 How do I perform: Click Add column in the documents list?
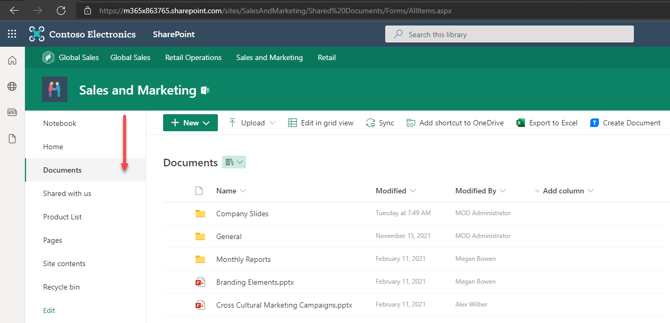564,191
